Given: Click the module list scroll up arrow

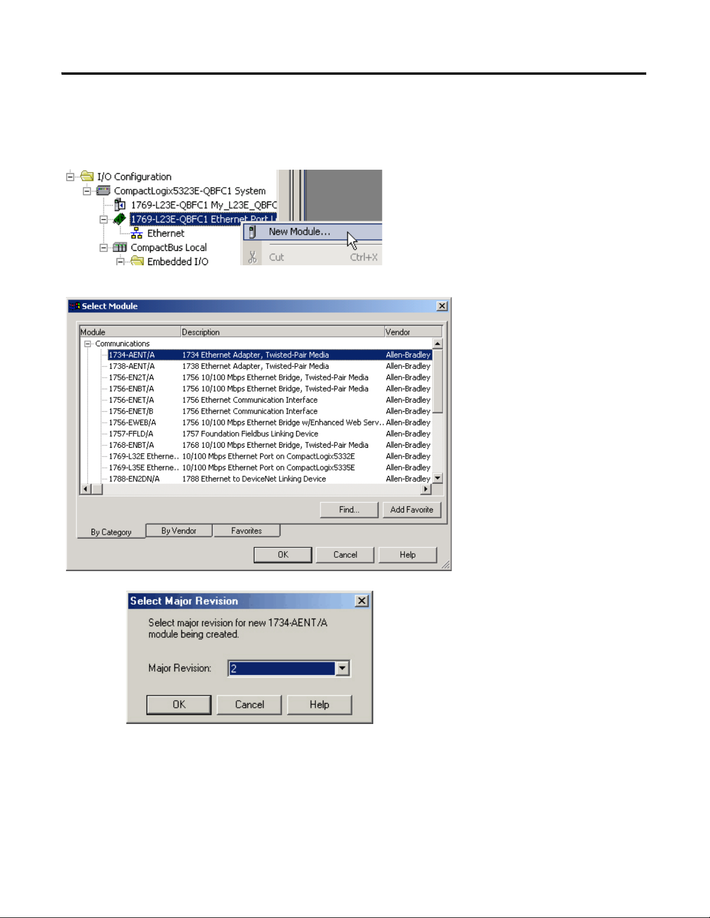Looking at the screenshot, I should 438,343.
